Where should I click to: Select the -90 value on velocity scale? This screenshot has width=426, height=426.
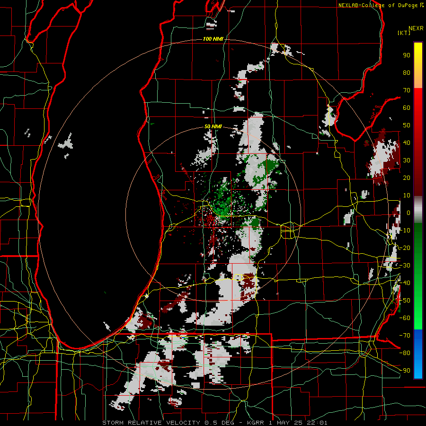(405, 370)
